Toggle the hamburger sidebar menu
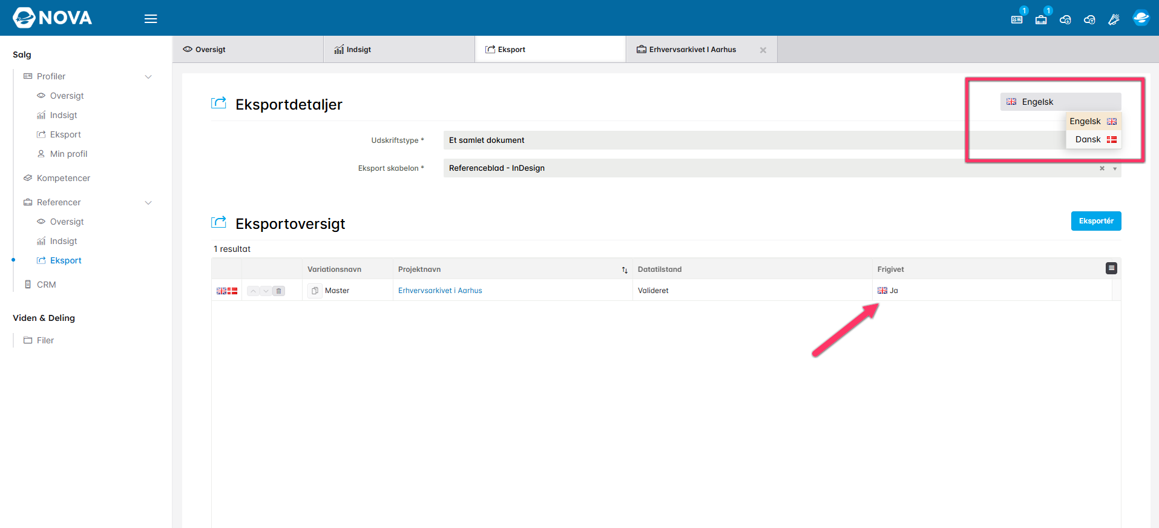Image resolution: width=1159 pixels, height=528 pixels. 151,19
